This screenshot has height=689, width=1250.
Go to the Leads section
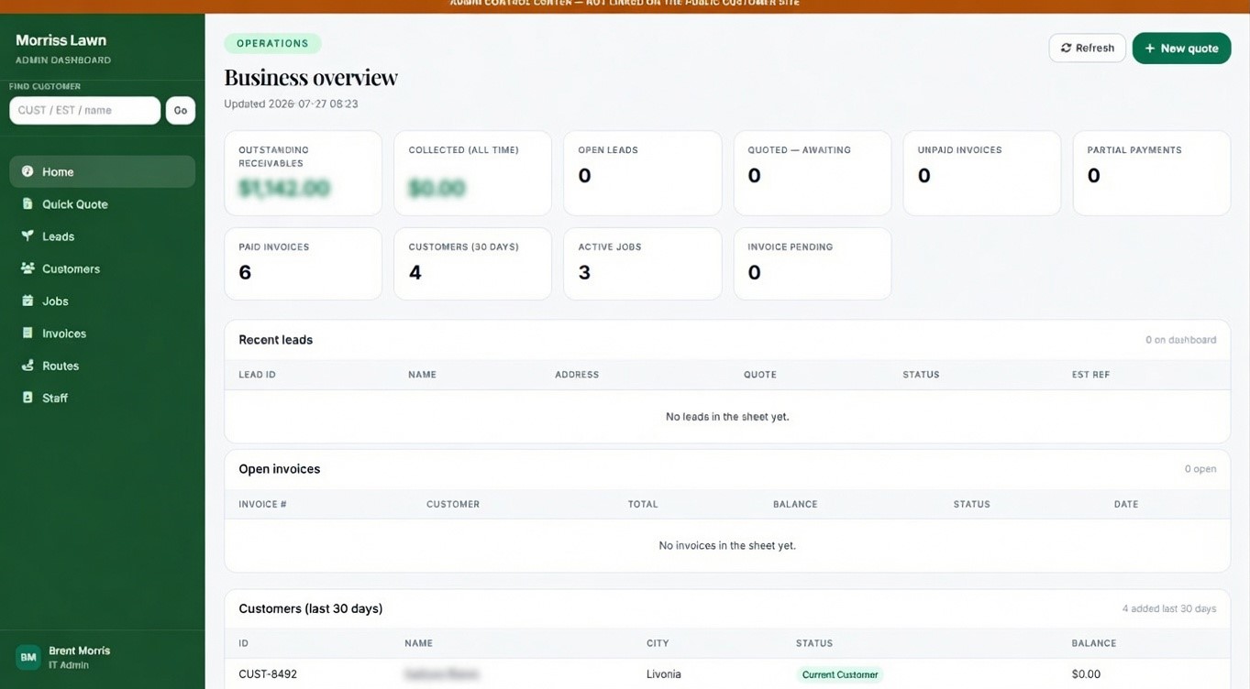pos(102,236)
